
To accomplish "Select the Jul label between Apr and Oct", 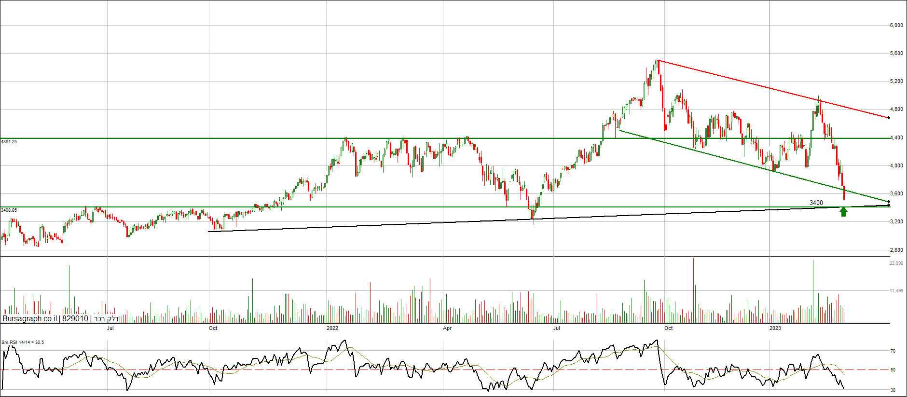I will coord(557,328).
